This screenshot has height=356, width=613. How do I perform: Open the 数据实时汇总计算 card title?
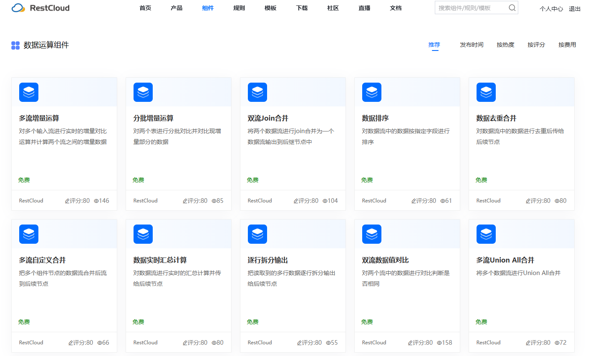[160, 260]
